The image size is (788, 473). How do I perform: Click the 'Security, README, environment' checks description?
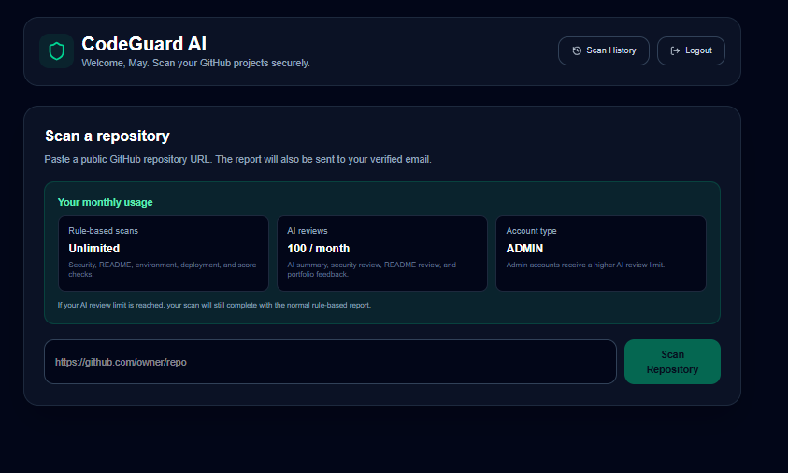pyautogui.click(x=163, y=269)
